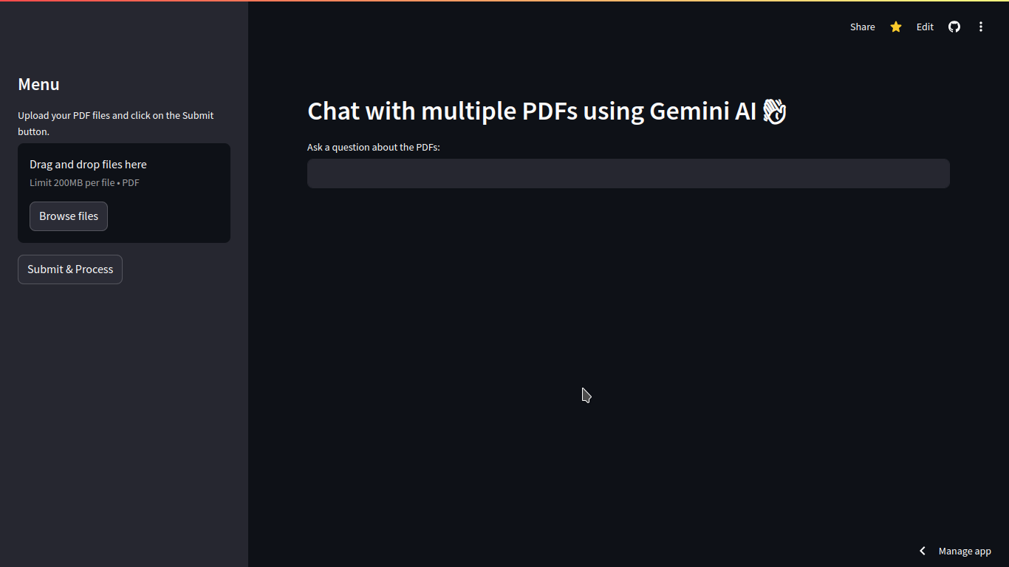The width and height of the screenshot is (1009, 567).
Task: Click the Edit button in header
Action: (x=925, y=27)
